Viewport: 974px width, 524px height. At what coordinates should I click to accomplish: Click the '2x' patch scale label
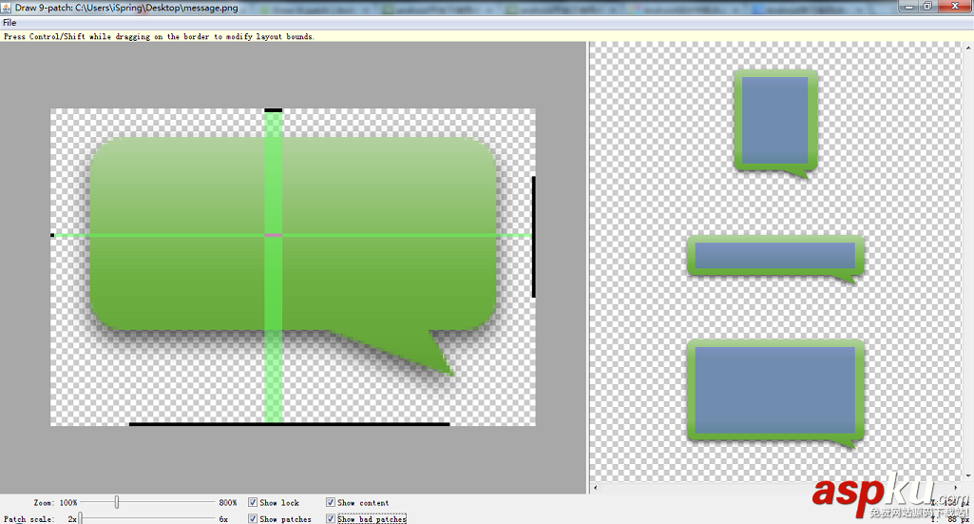click(72, 518)
